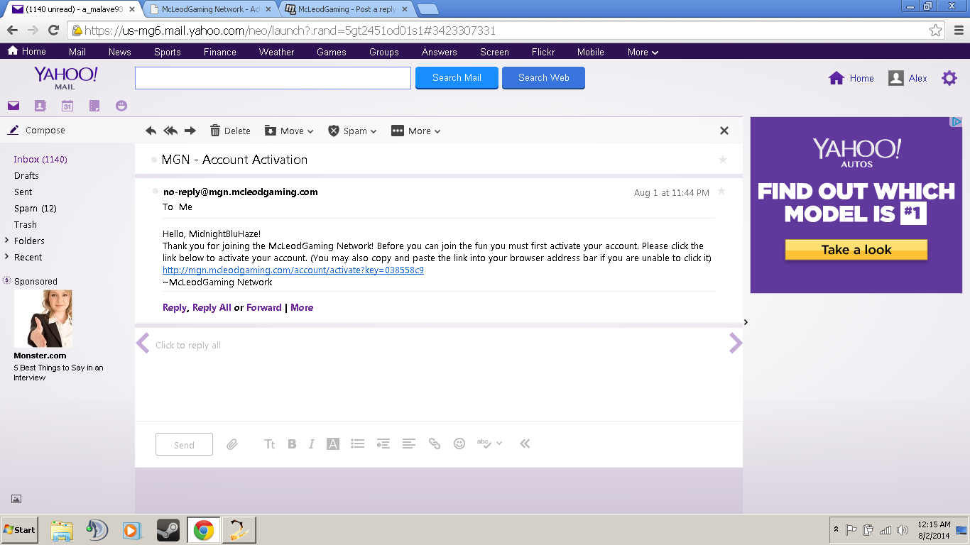Click the More link below message
Viewport: 970px width, 545px height.
point(302,308)
